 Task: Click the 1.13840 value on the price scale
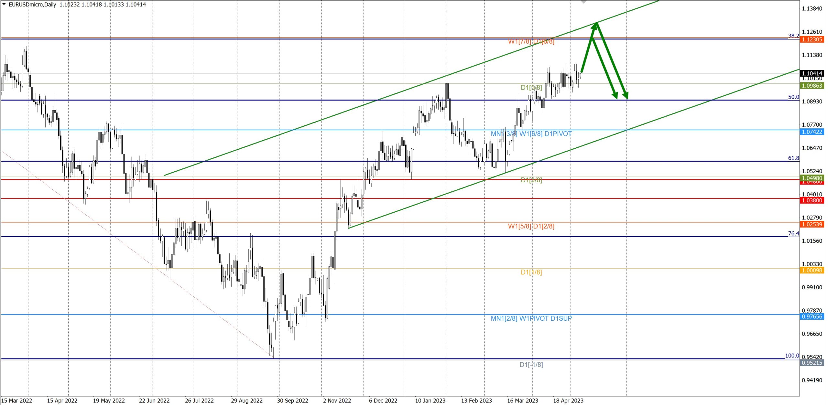[x=812, y=8]
